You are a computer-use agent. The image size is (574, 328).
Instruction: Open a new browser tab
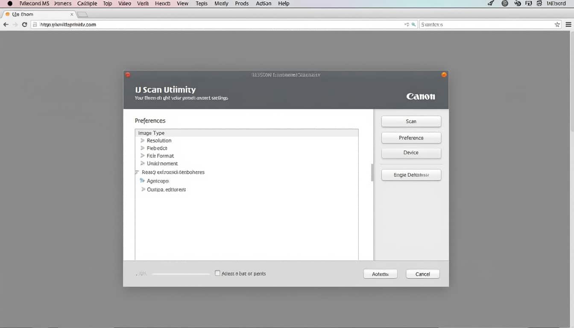[x=82, y=15]
